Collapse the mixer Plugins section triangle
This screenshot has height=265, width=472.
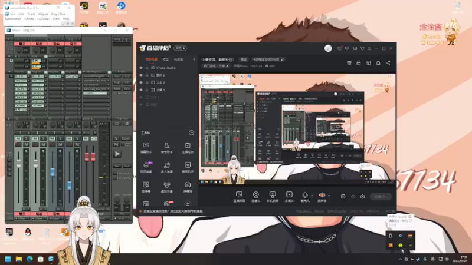(x=9, y=72)
